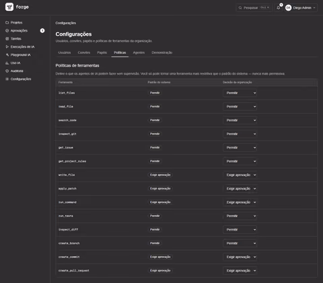Change the inspect_diff decision dropdown

pyautogui.click(x=240, y=229)
